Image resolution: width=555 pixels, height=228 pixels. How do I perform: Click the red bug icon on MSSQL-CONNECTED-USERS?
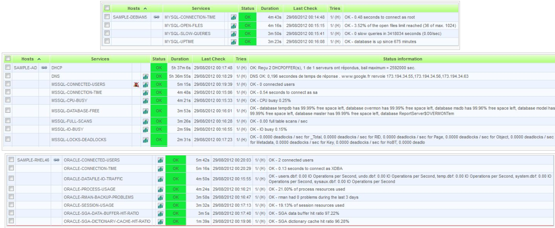tap(136, 85)
